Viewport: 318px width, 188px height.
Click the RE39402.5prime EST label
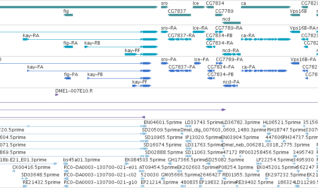[254, 183]
